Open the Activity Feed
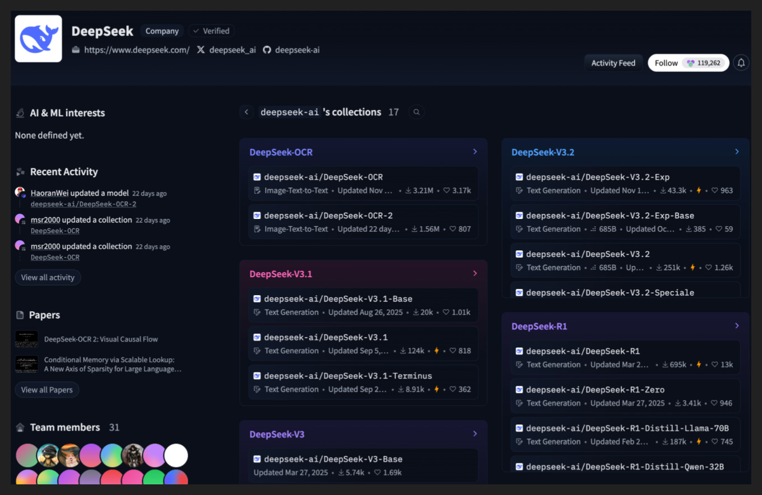 coord(614,63)
